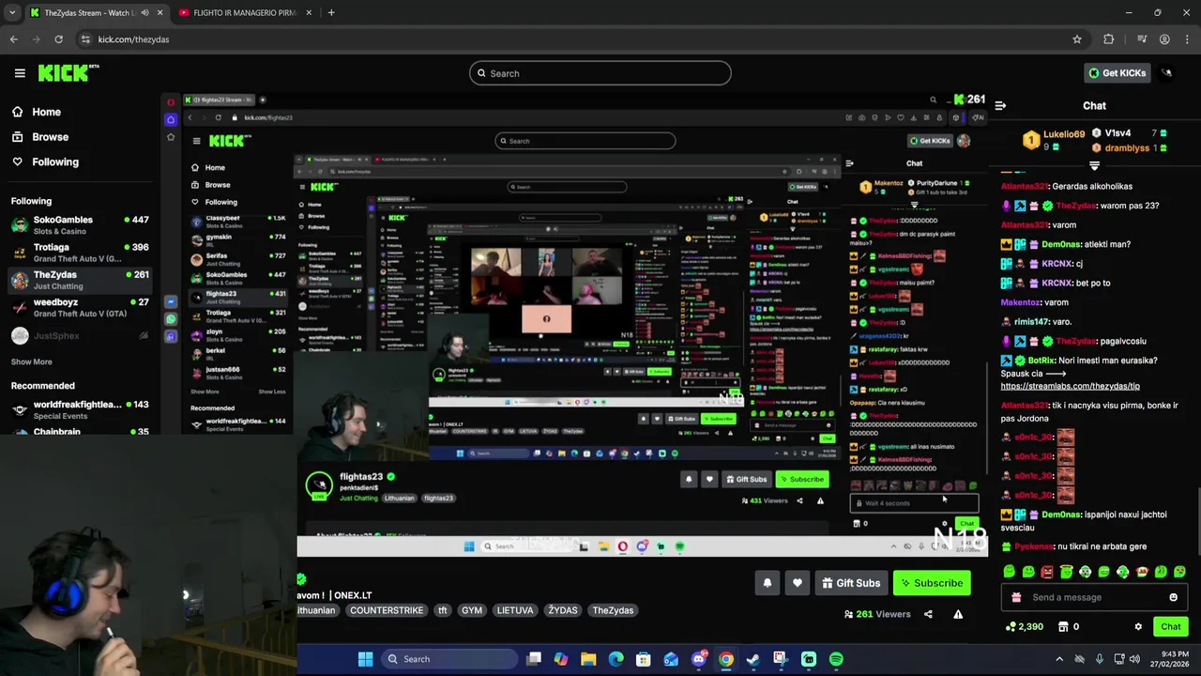Image resolution: width=1201 pixels, height=676 pixels.
Task: Select LIETUVA tag
Action: pyautogui.click(x=515, y=610)
